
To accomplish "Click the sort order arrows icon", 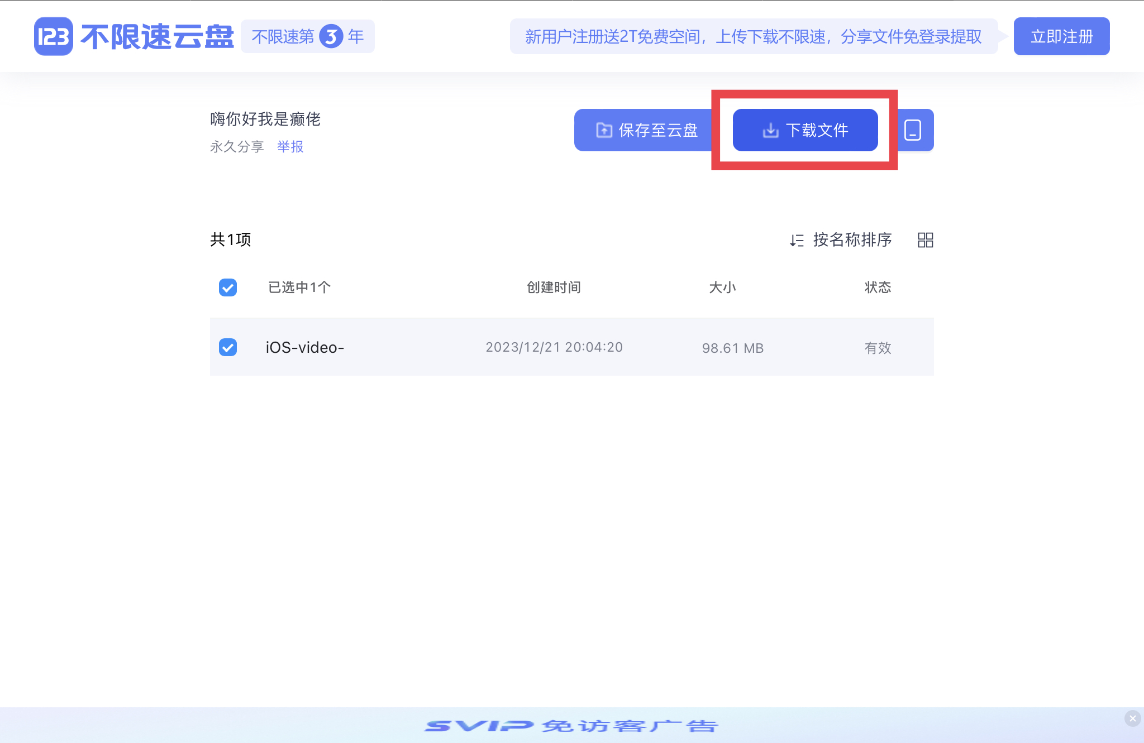I will pos(797,241).
